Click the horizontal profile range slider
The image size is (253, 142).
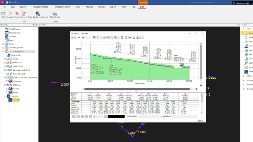[x=137, y=89]
